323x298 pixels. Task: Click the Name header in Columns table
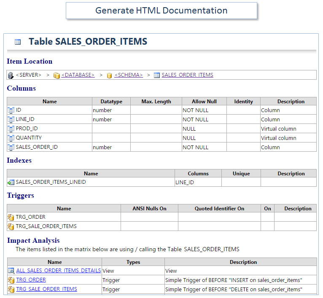(50, 101)
